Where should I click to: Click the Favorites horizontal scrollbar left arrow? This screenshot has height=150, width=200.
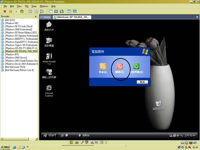click(1, 139)
